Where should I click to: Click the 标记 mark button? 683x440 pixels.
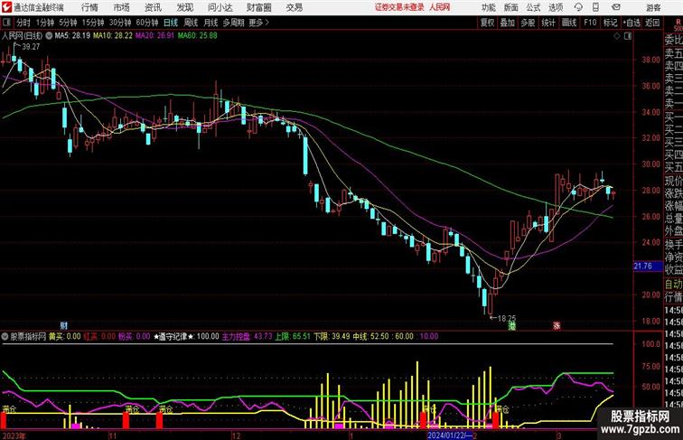(x=610, y=23)
